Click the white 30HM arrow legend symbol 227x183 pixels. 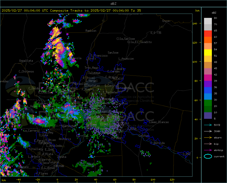point(208,131)
